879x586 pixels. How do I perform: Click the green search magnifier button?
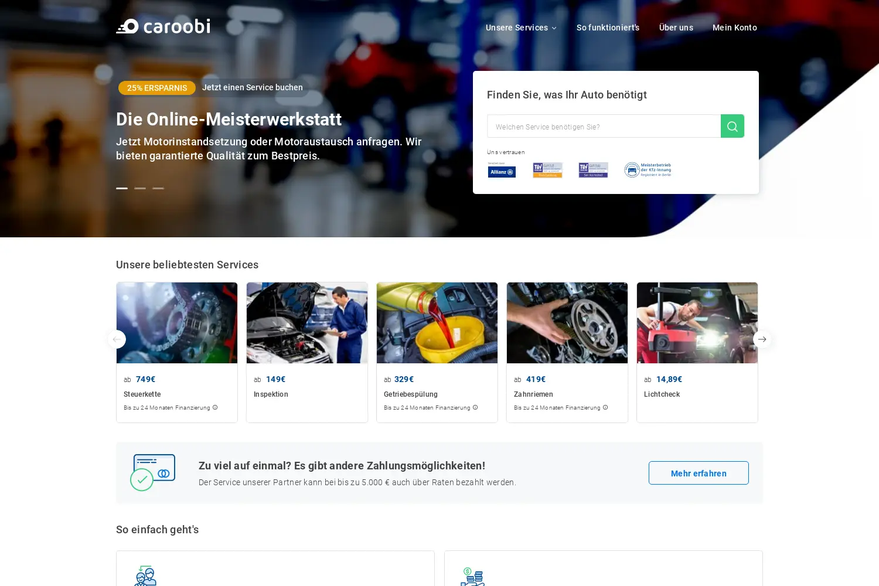coord(732,126)
